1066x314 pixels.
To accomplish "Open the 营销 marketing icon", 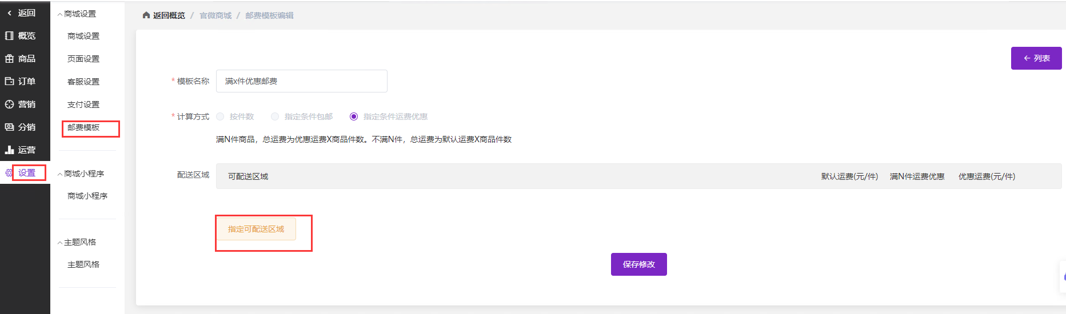I will pyautogui.click(x=9, y=104).
